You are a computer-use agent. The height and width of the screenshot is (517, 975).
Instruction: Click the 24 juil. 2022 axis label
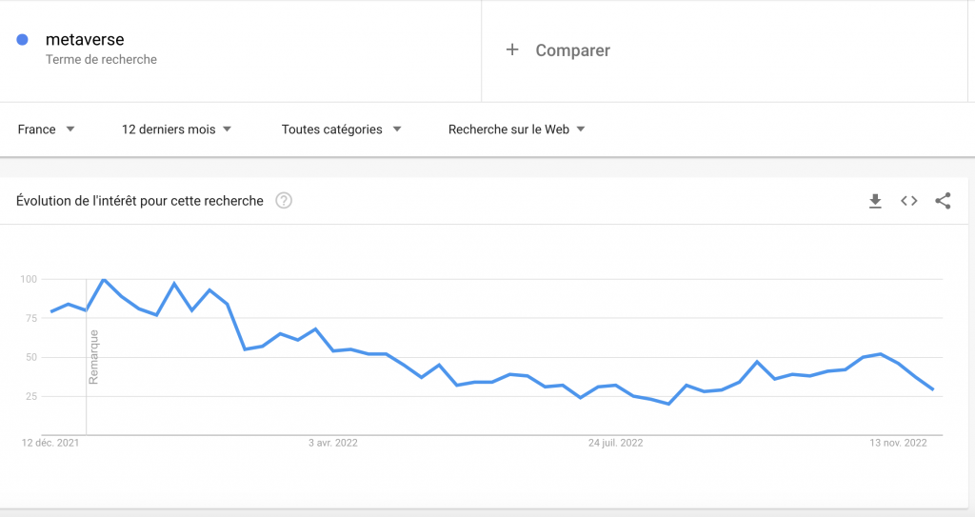616,443
